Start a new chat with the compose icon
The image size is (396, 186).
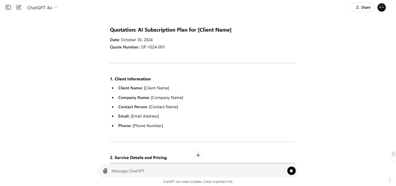click(x=19, y=7)
